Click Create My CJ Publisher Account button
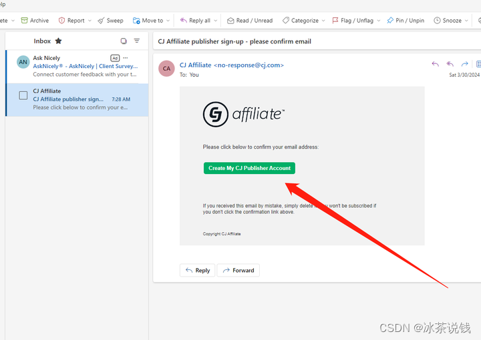This screenshot has width=481, height=340. coord(249,168)
